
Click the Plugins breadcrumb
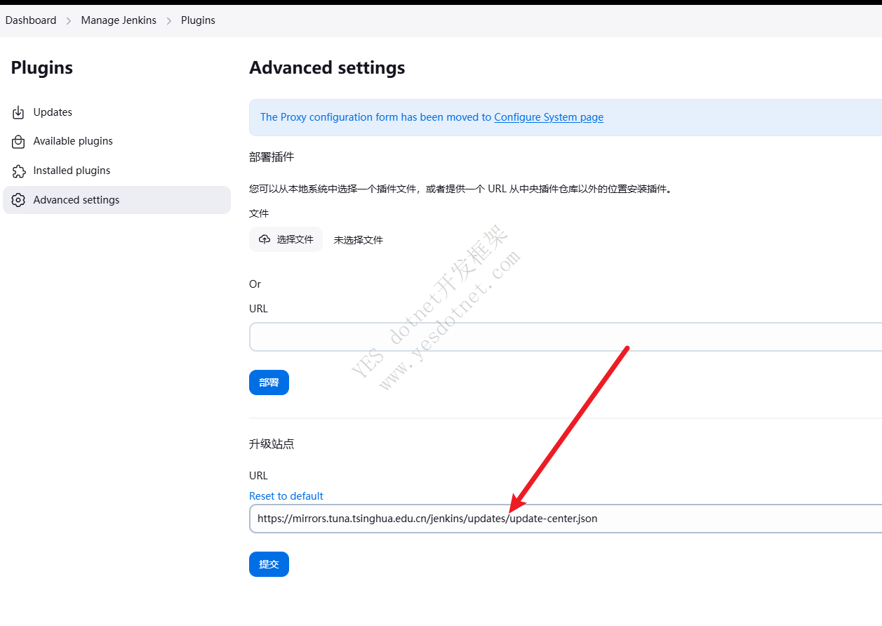pyautogui.click(x=198, y=20)
